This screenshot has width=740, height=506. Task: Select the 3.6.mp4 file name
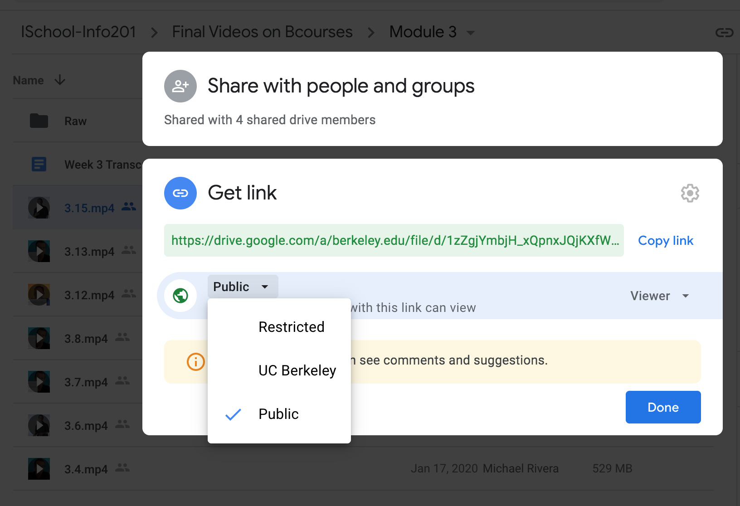(86, 426)
